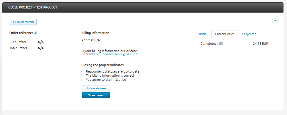
Task: Click the Update statuses button
Action: [x=96, y=88]
